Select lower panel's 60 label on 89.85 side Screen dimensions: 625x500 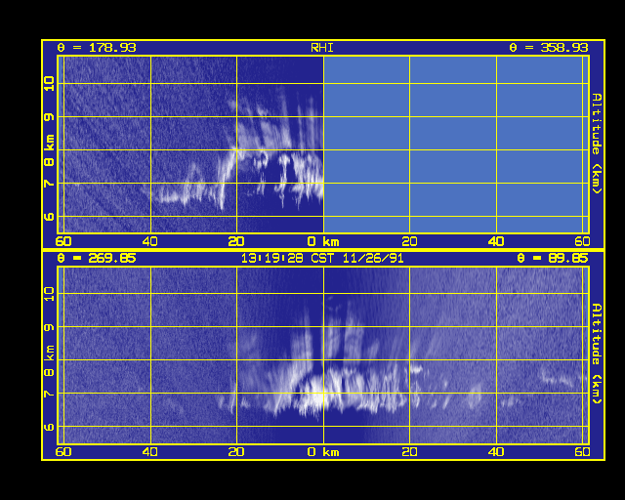pyautogui.click(x=582, y=452)
